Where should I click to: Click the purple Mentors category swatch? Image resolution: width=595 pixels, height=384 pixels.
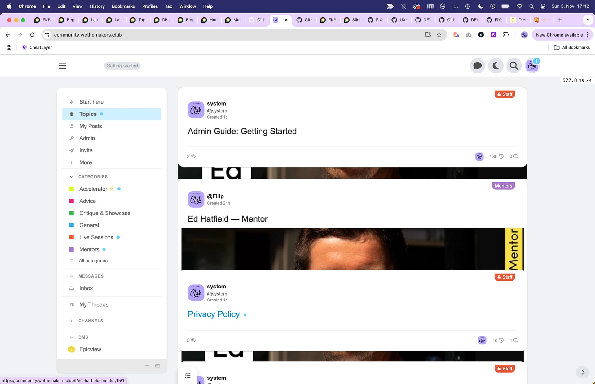(x=72, y=249)
